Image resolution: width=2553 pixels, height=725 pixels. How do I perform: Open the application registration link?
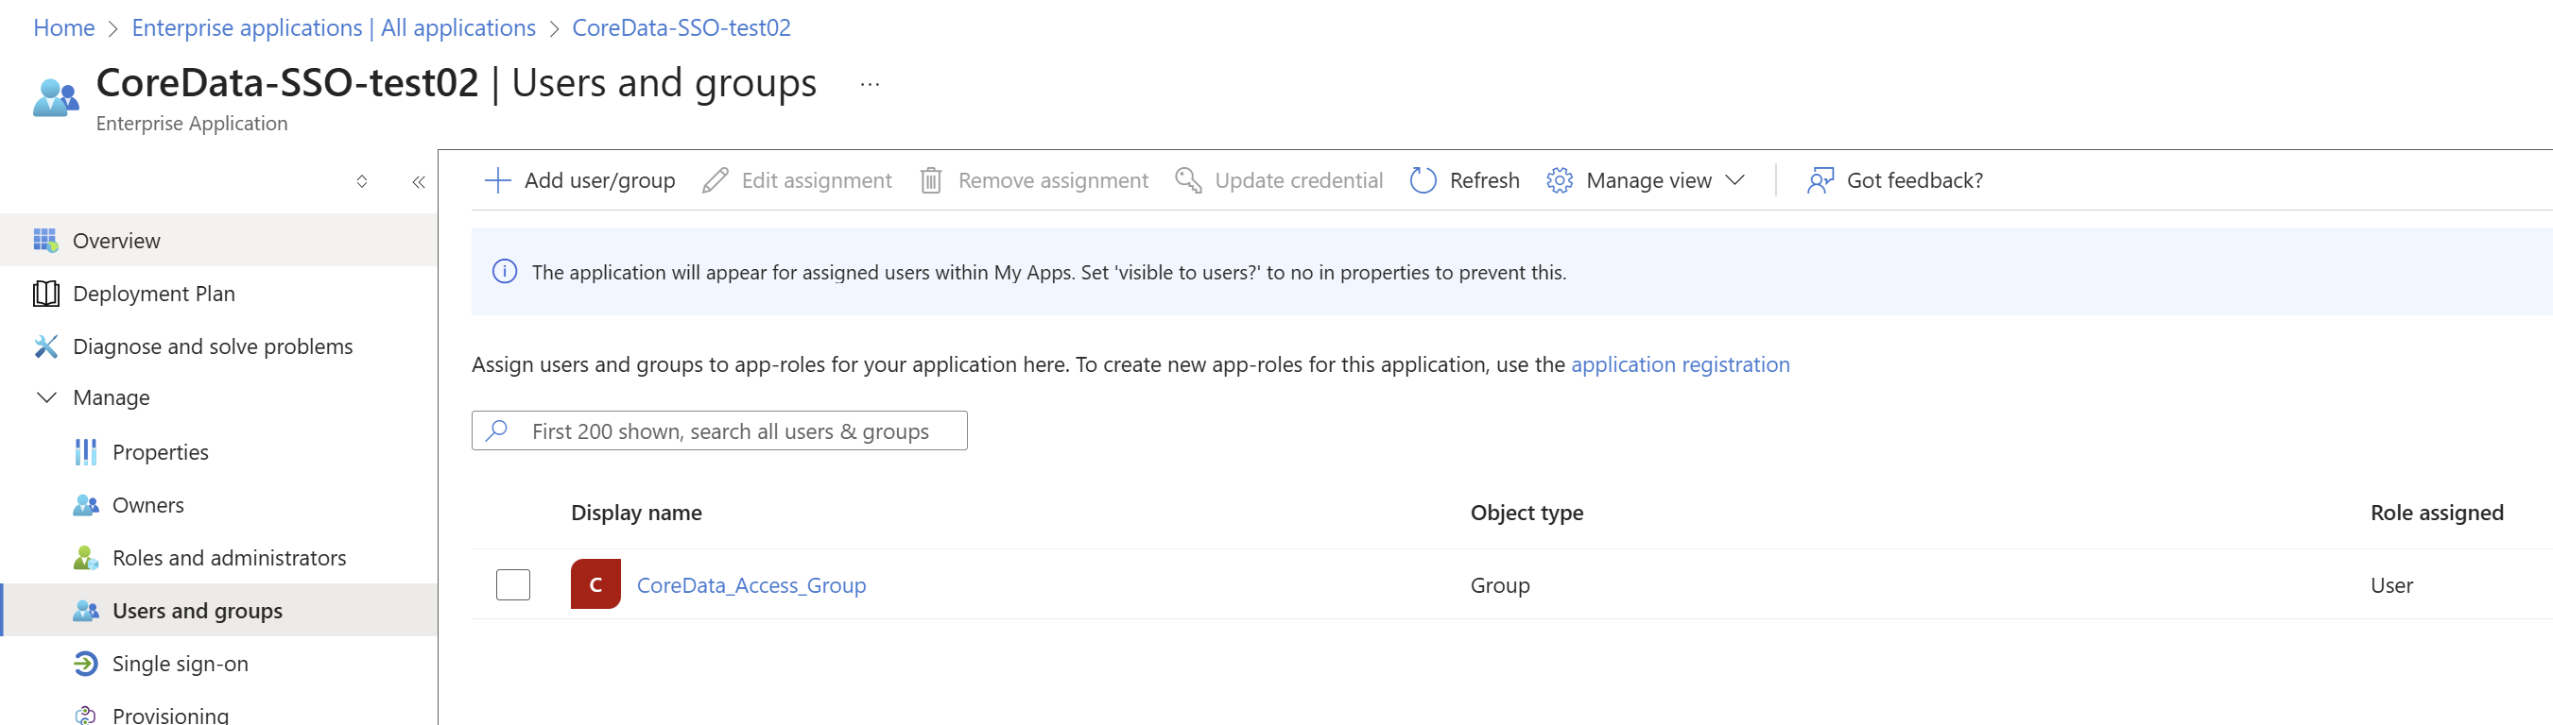[x=1680, y=364]
